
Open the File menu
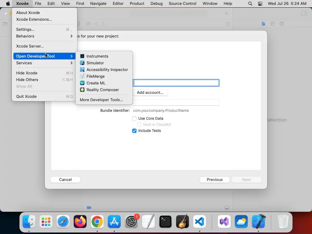(38, 4)
